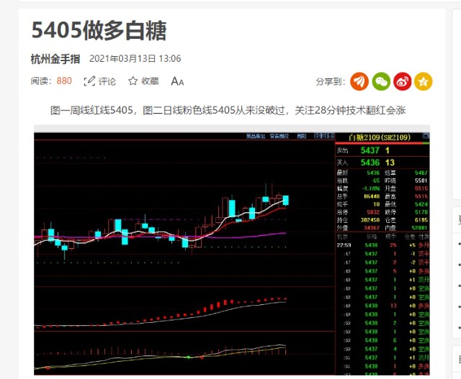The width and height of the screenshot is (461, 379).
Task: Click the read count 880
Action: tap(64, 81)
